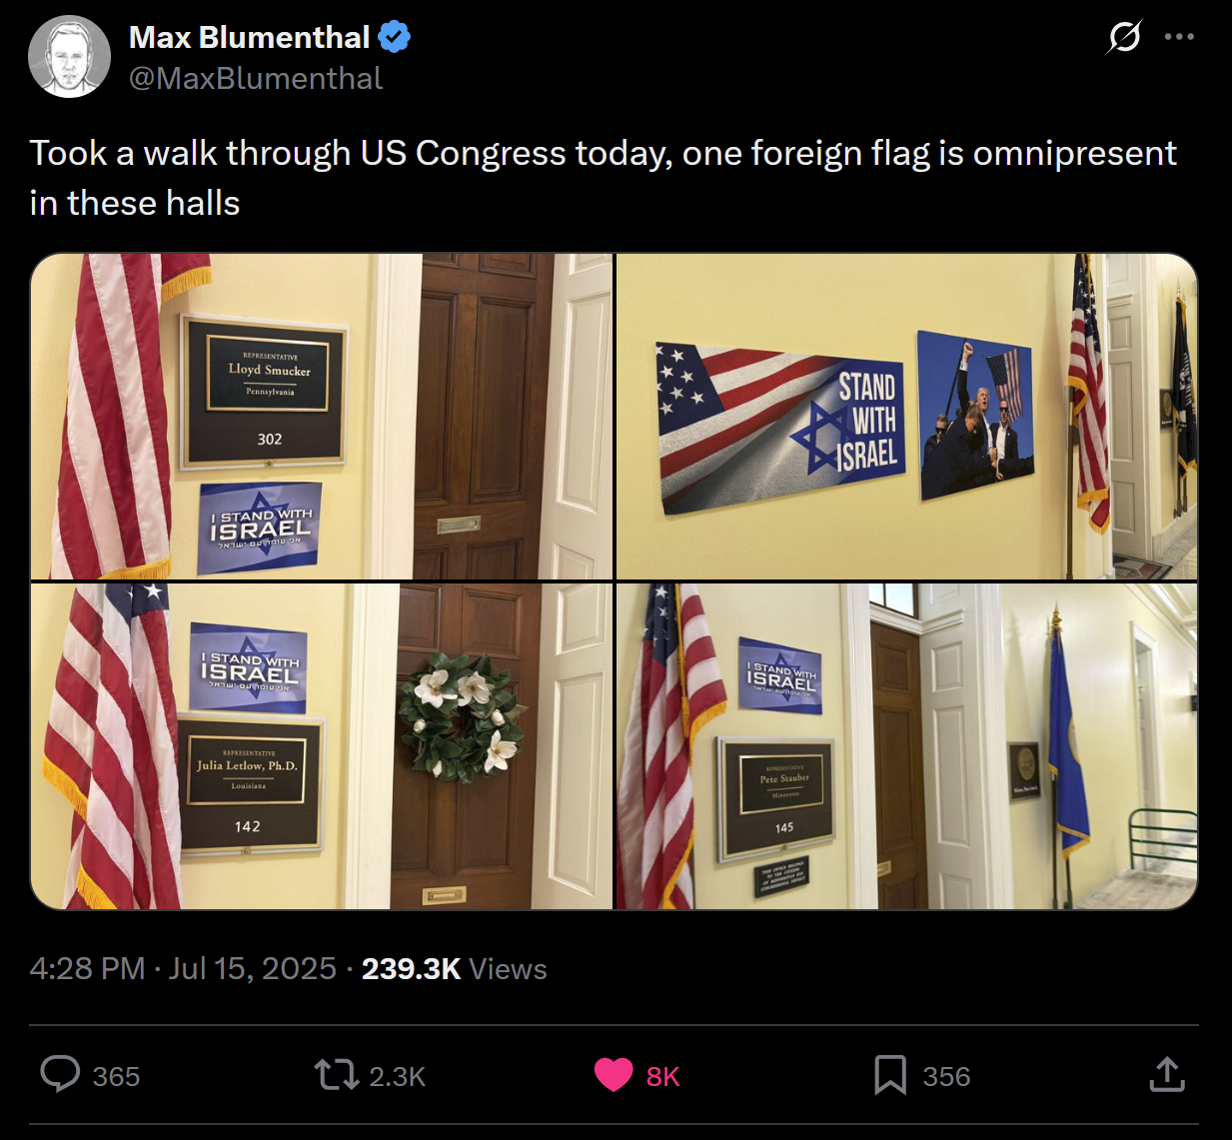
Task: View the Pete Stauber hallway photo
Action: coord(906,746)
